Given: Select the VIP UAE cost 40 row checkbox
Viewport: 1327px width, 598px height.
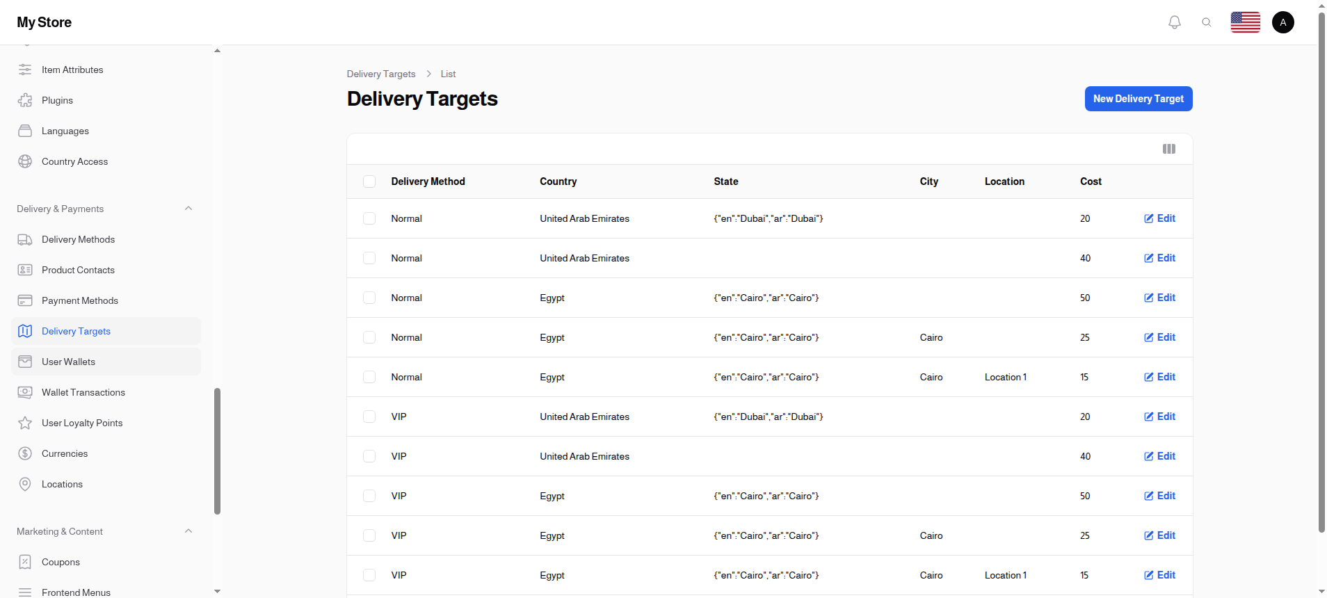Looking at the screenshot, I should [369, 456].
